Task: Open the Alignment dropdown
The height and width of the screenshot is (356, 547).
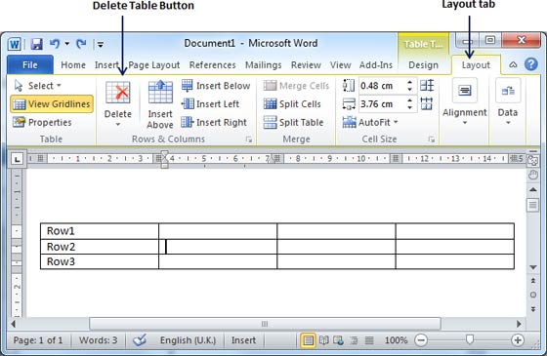Action: pyautogui.click(x=465, y=123)
